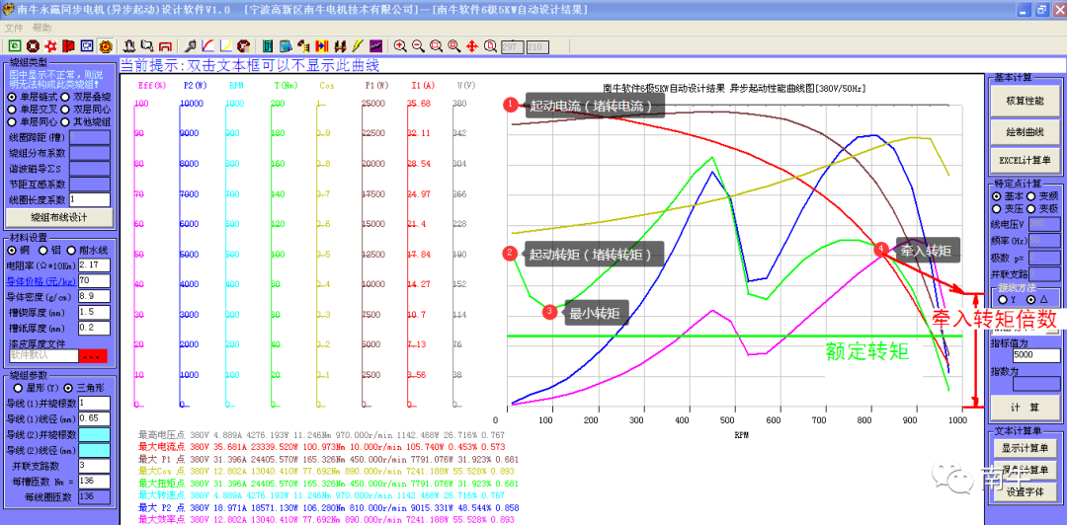Click the red paint-thickness file swatch

[x=93, y=355]
